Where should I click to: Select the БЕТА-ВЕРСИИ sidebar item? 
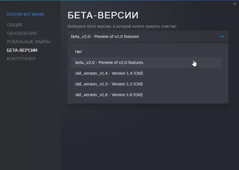[22, 50]
